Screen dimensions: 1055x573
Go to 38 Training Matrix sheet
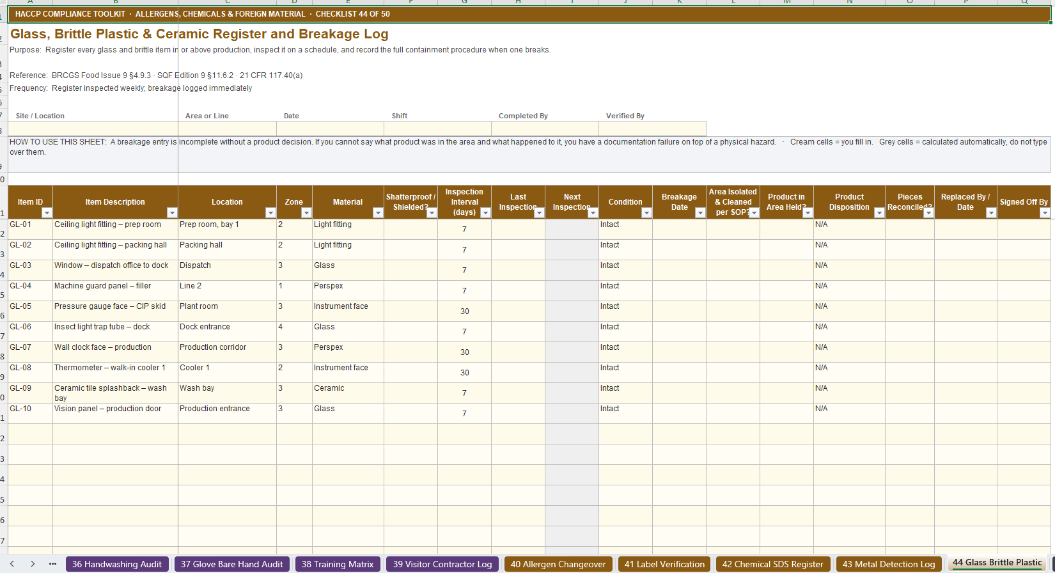338,564
